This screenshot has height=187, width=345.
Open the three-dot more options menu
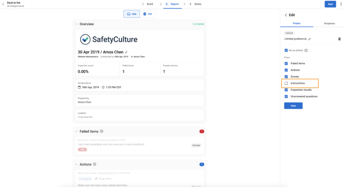point(341,4)
